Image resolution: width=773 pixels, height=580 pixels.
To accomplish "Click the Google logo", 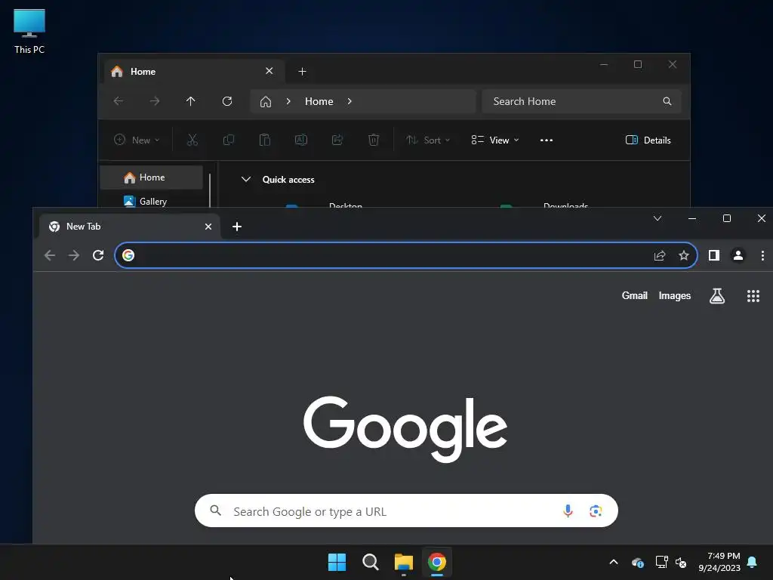I will (x=405, y=429).
